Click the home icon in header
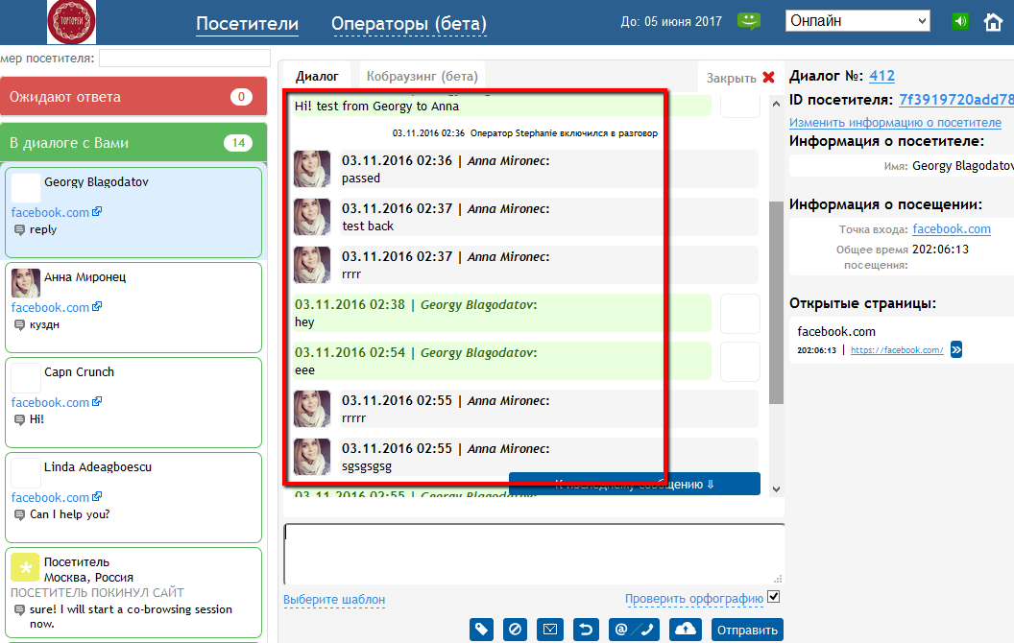The width and height of the screenshot is (1014, 643). coord(993,21)
